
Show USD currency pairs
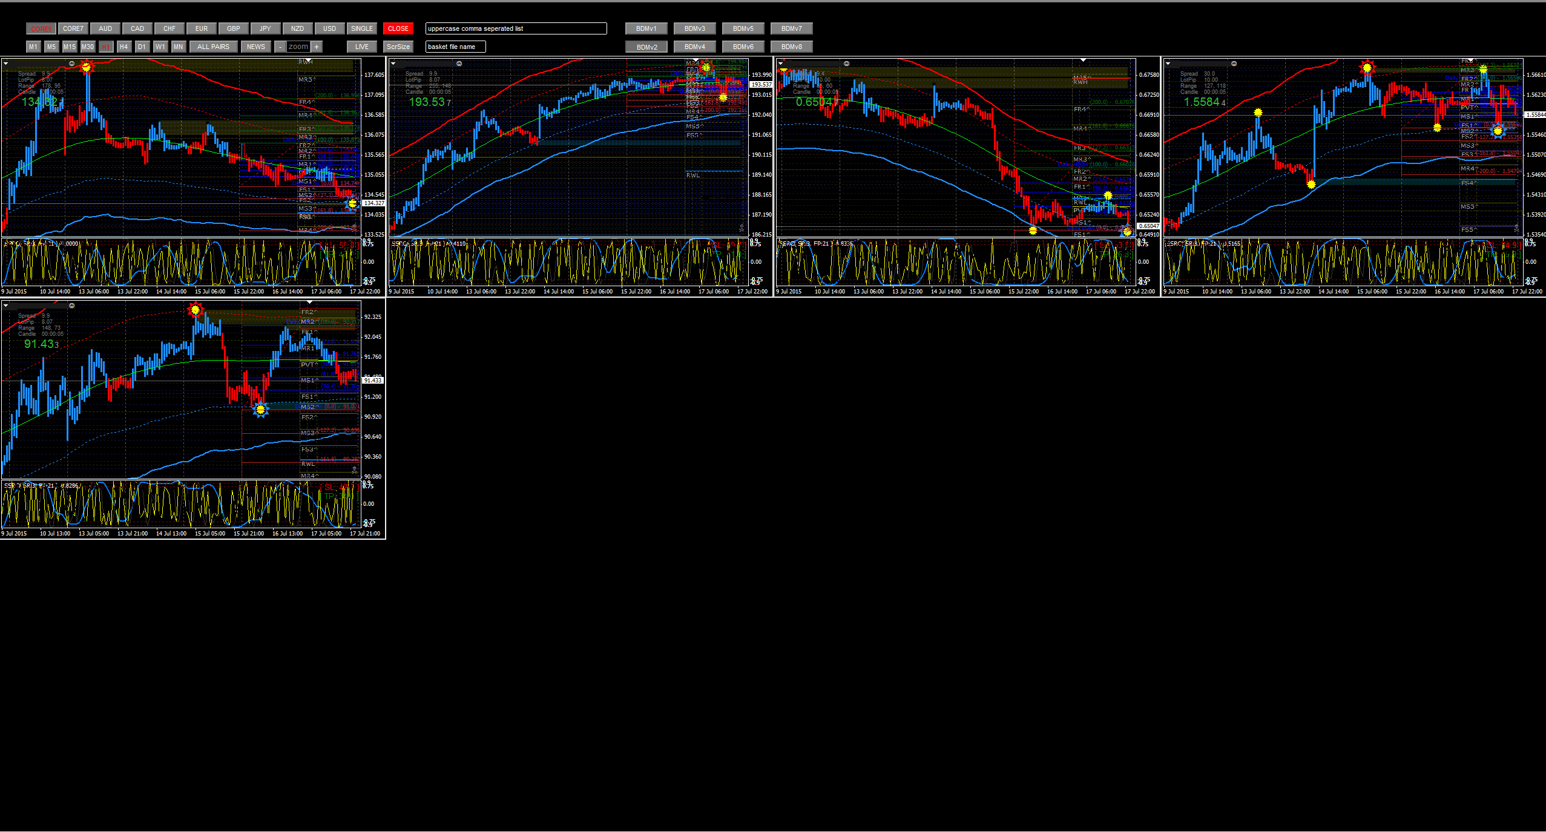(330, 28)
